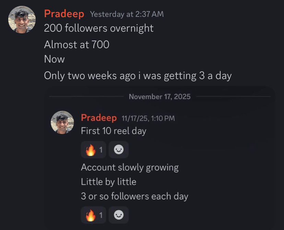Click the "Now" message line
Screen dimensions: 284x230
coord(55,59)
